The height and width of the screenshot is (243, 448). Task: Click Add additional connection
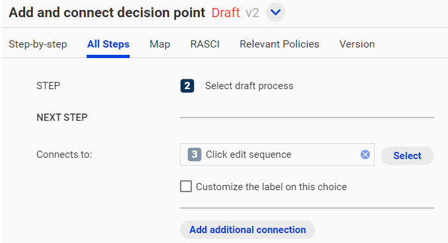coord(247,230)
